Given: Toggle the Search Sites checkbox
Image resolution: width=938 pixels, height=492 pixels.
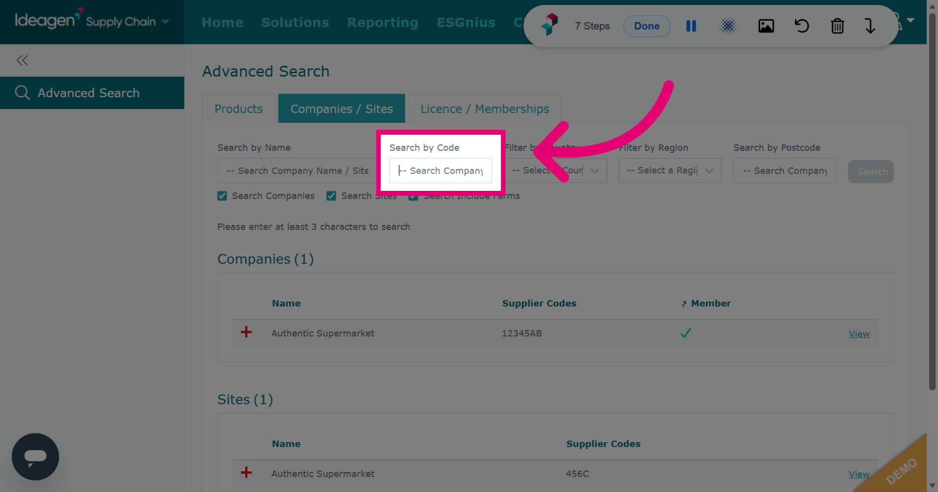Looking at the screenshot, I should (x=331, y=196).
